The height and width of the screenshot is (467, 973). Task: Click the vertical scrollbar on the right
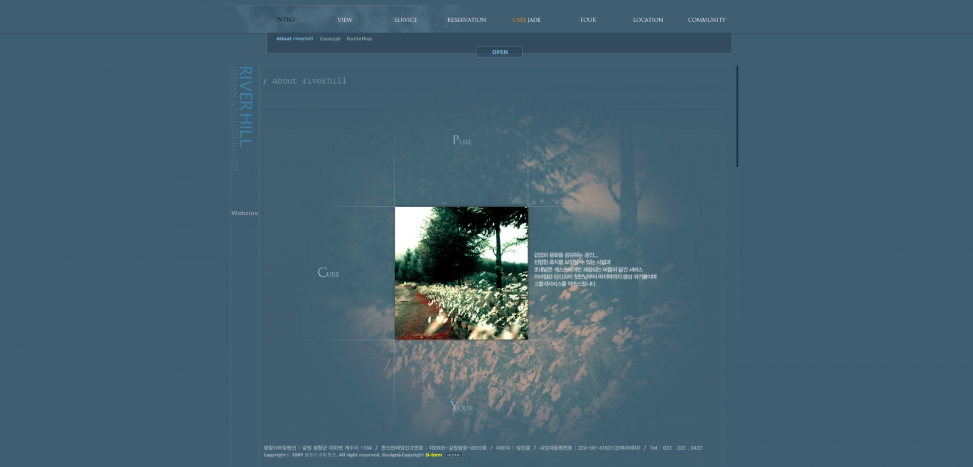pyautogui.click(x=737, y=117)
